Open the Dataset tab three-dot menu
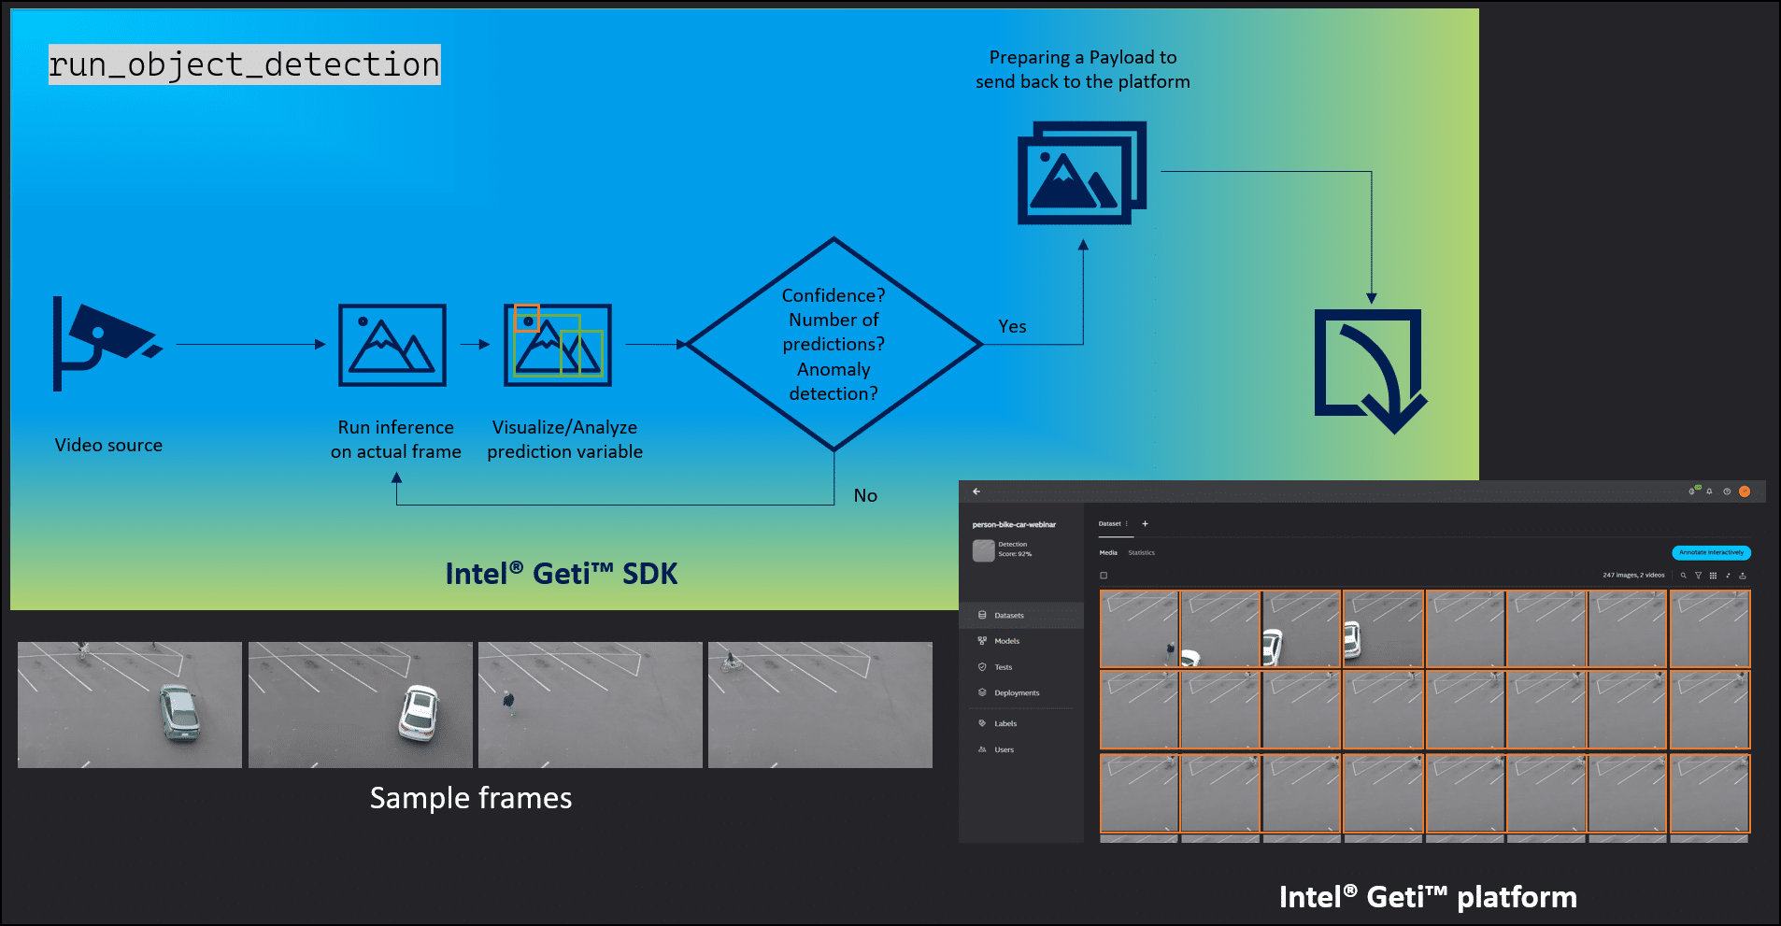1781x926 pixels. pyautogui.click(x=1127, y=524)
